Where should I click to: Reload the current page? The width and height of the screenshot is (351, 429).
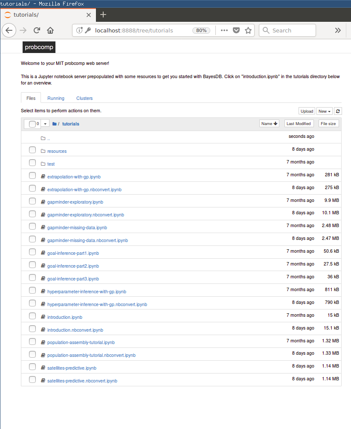click(37, 30)
